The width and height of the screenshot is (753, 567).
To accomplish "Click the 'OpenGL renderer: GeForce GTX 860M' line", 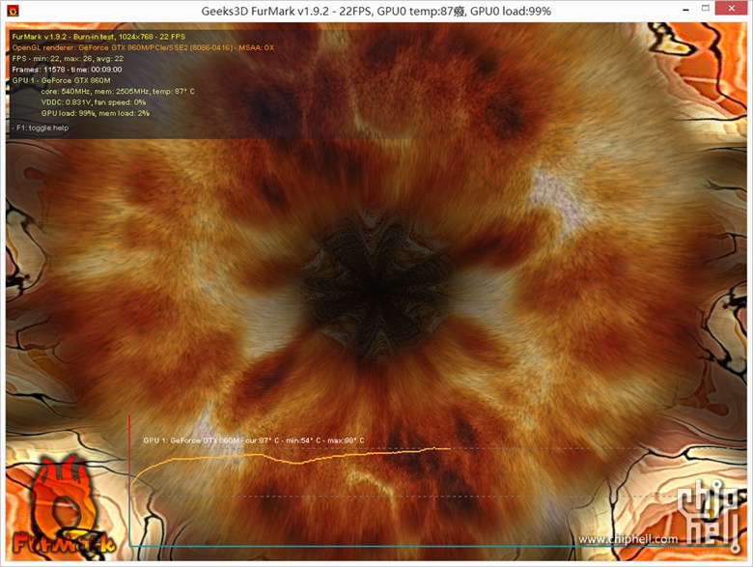I will pos(143,47).
